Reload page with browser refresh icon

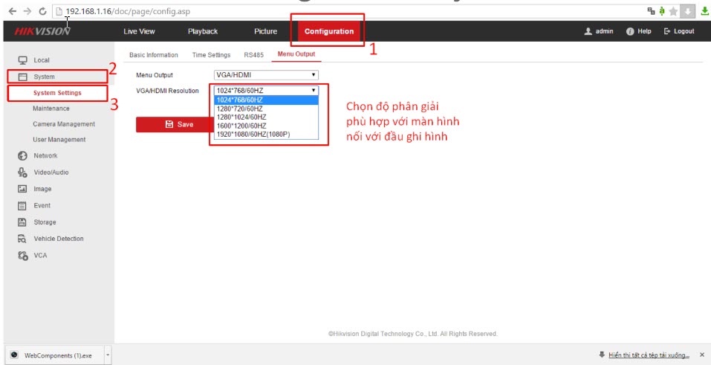pyautogui.click(x=42, y=11)
